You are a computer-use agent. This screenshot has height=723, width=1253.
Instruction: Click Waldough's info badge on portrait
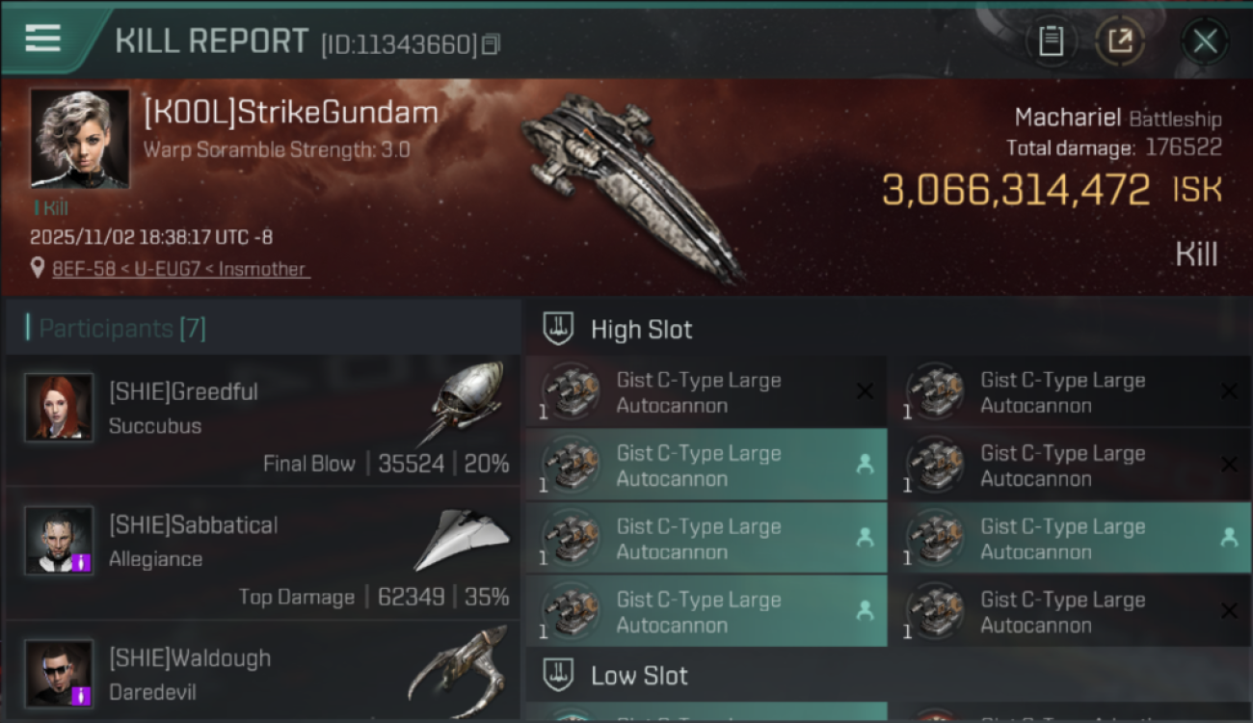(83, 694)
